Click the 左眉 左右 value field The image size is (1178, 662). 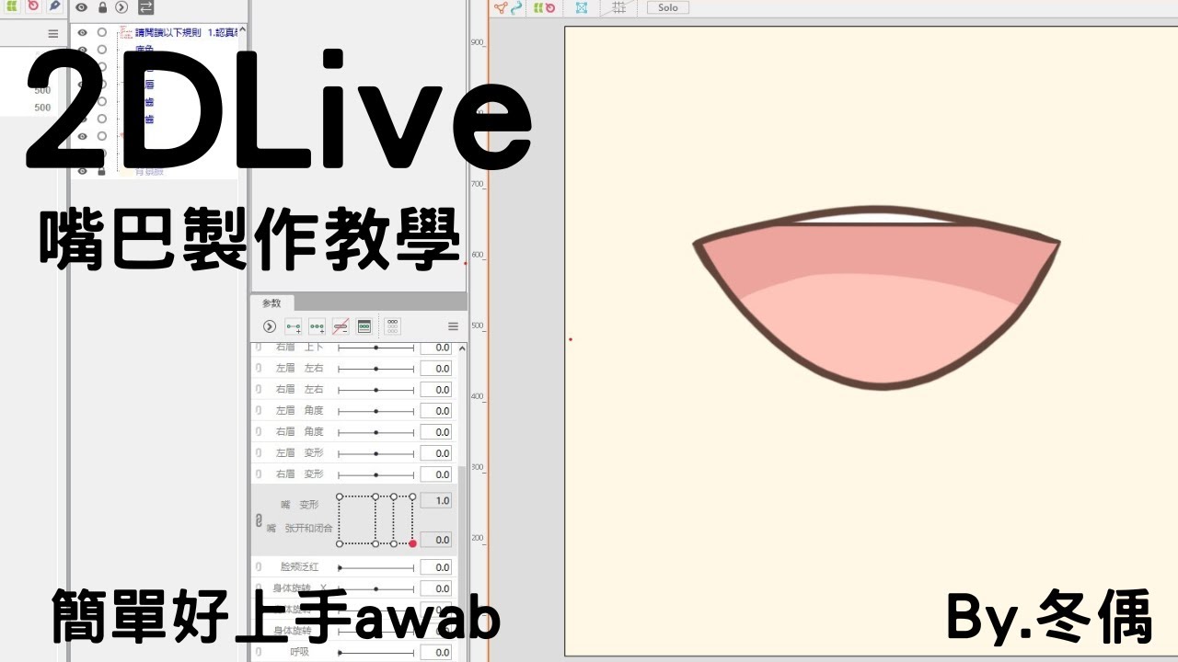436,369
